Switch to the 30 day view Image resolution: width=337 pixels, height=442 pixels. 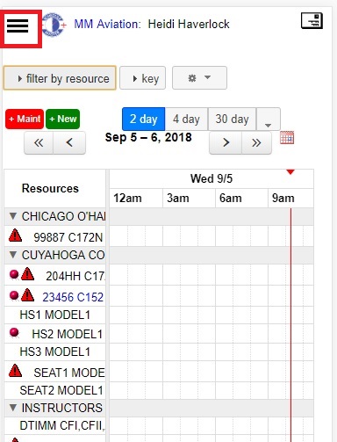tap(232, 120)
